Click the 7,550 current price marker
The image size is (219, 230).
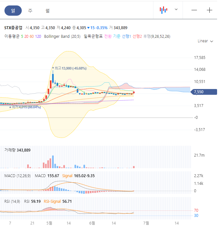pyautogui.click(x=204, y=92)
